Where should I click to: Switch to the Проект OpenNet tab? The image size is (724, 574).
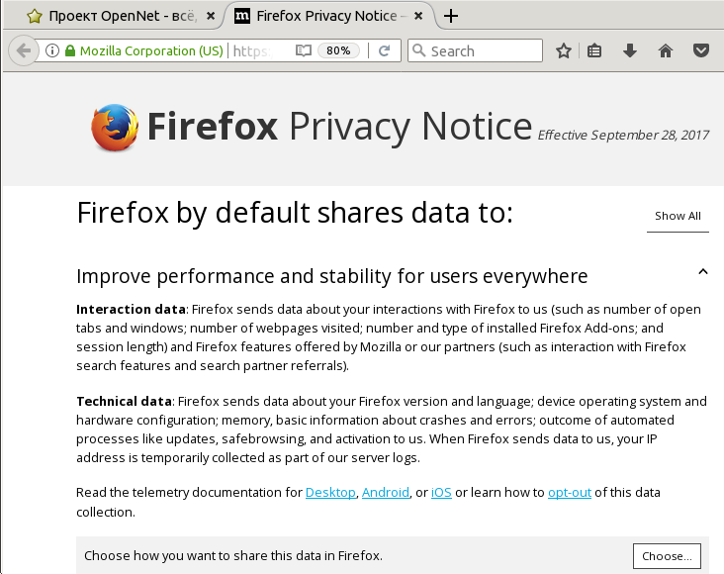(114, 16)
